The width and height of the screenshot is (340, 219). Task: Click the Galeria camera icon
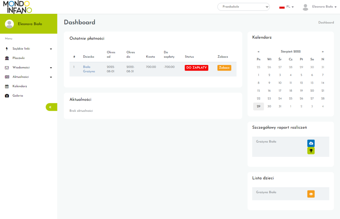coord(7,96)
